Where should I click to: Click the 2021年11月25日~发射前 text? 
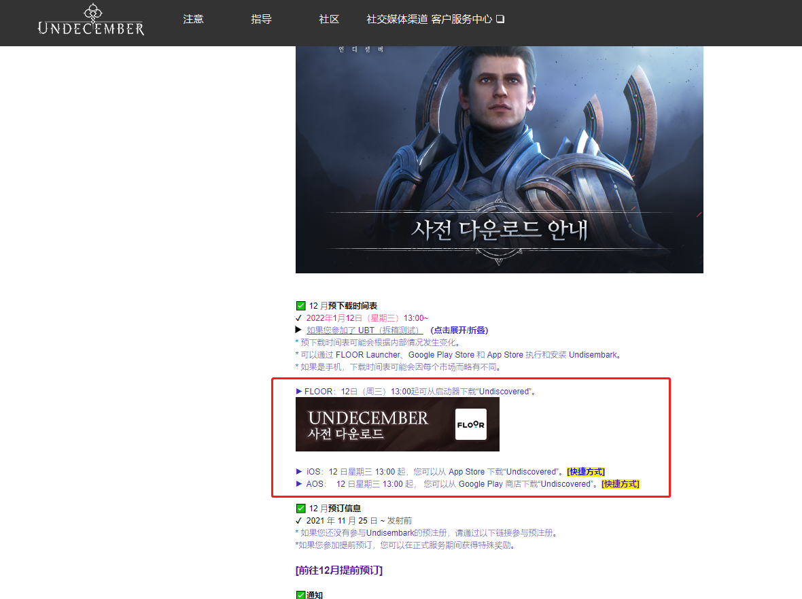pyautogui.click(x=359, y=521)
